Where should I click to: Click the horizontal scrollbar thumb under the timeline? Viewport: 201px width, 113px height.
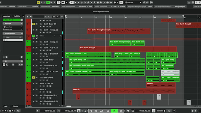coord(69,106)
